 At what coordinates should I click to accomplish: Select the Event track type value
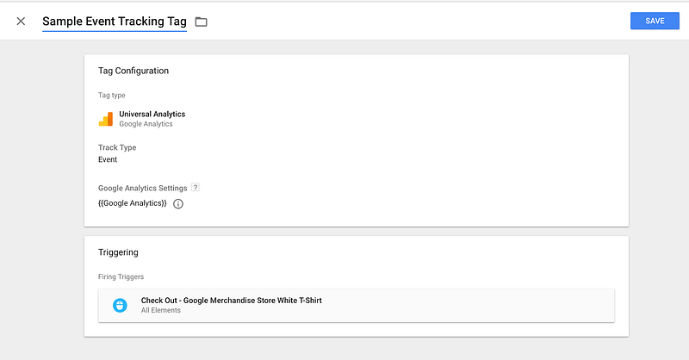click(x=108, y=159)
